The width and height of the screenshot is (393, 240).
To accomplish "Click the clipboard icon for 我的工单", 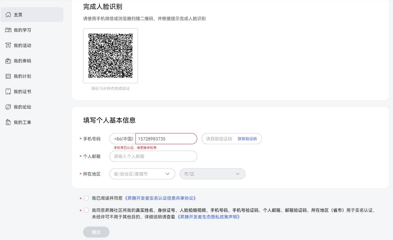I will point(8,122).
